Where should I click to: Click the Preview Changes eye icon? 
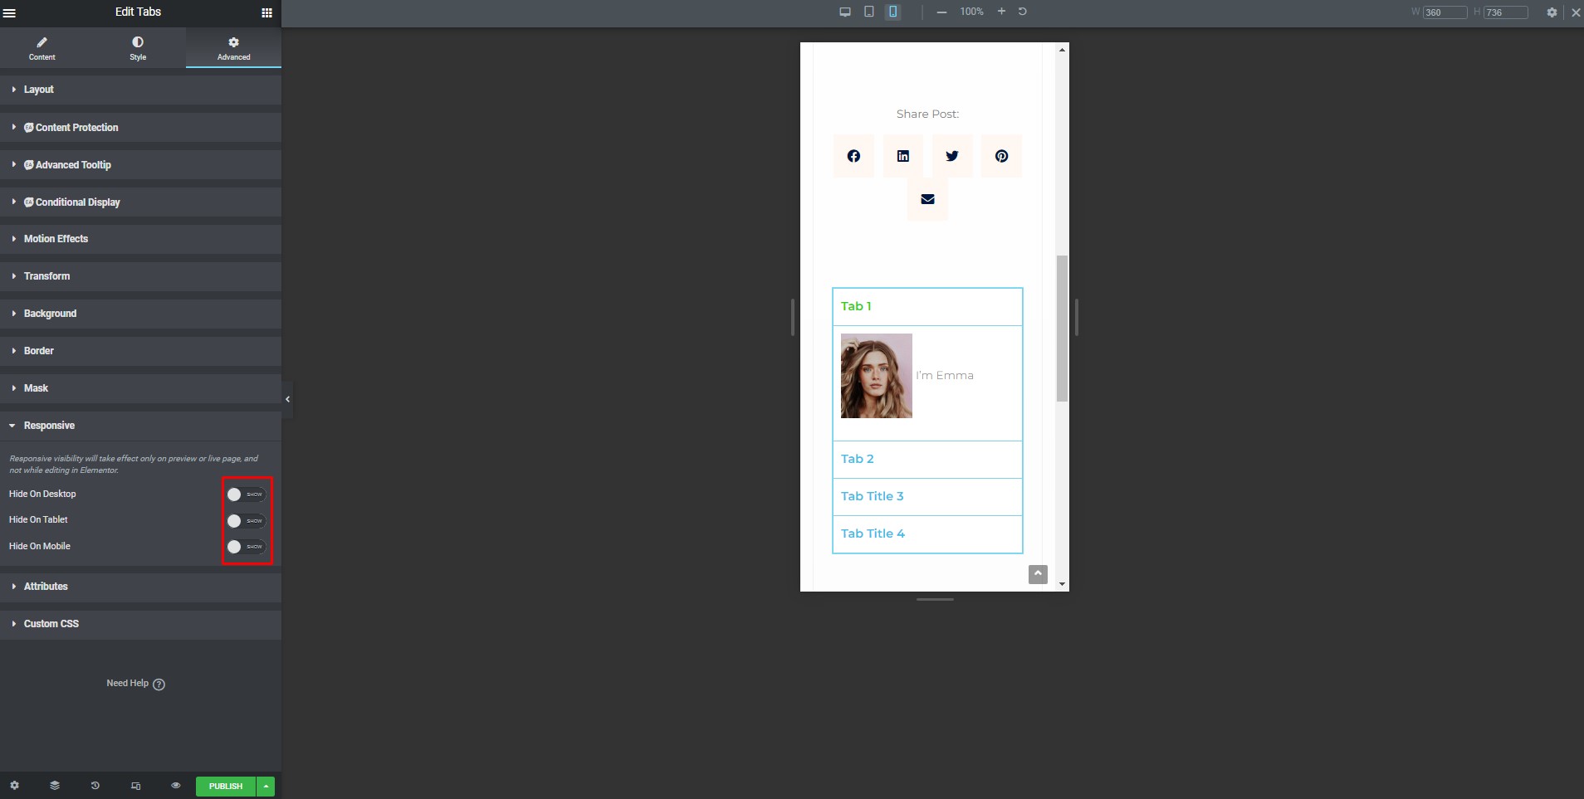point(176,786)
